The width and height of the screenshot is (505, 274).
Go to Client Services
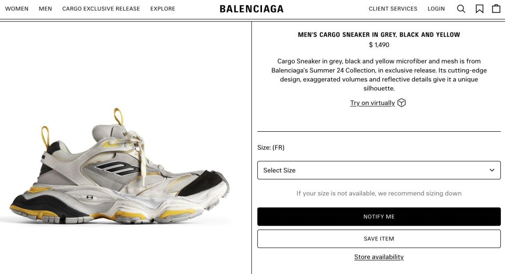pos(393,9)
